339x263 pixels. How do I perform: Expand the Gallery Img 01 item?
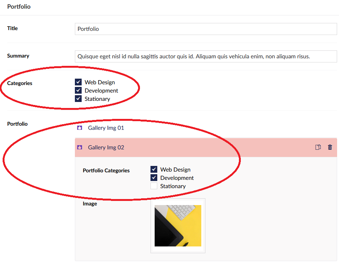tap(106, 128)
